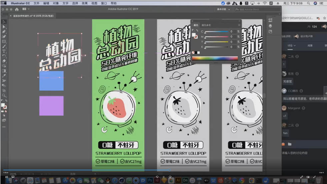Click swap fill and stroke in Color panel
This screenshot has width=327, height=184.
(197, 30)
